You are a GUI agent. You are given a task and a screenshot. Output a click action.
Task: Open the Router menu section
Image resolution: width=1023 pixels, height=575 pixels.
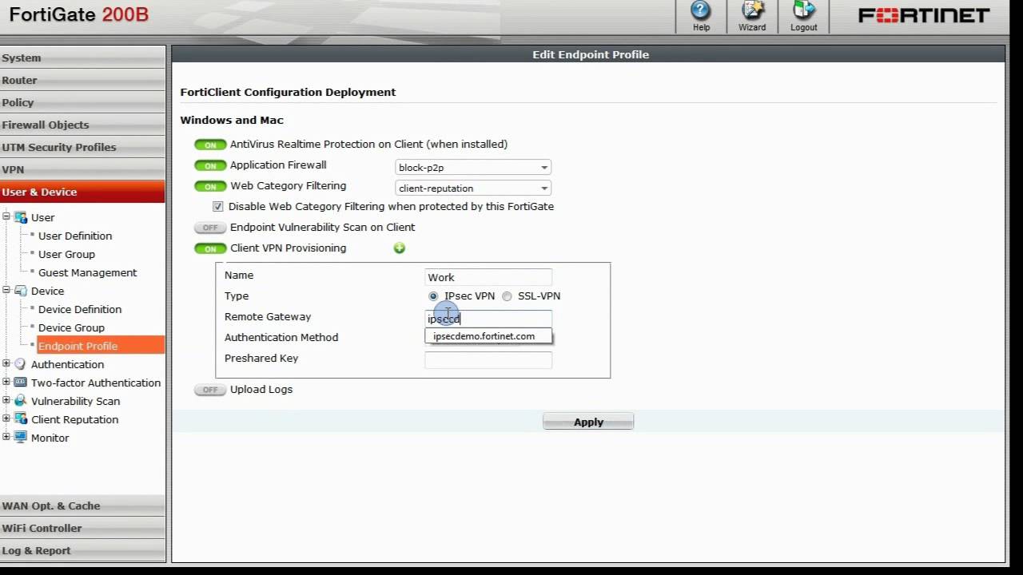[x=82, y=80]
